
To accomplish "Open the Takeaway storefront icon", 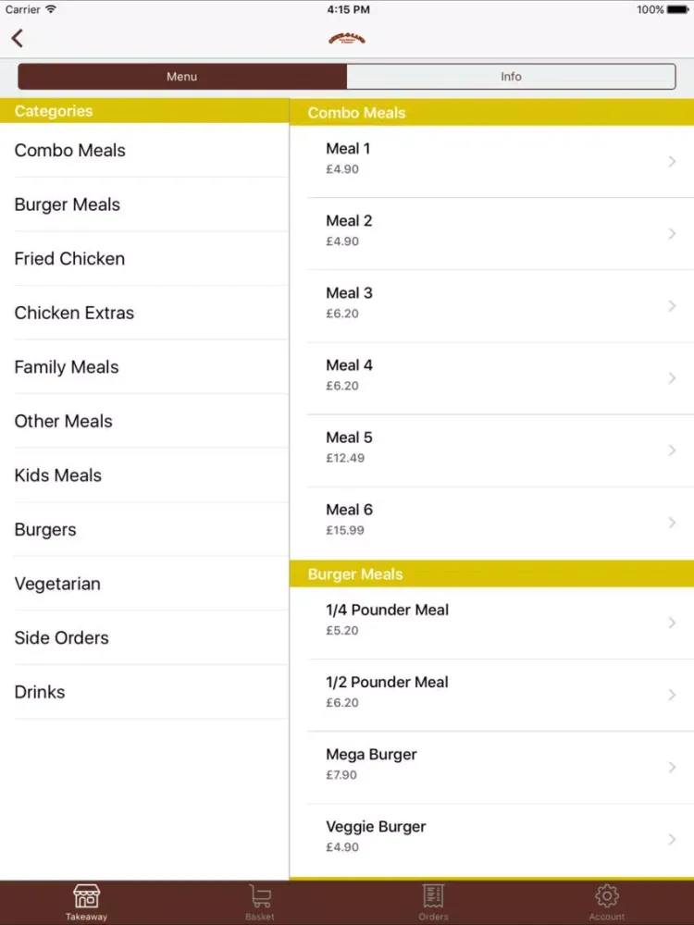I will (x=86, y=896).
